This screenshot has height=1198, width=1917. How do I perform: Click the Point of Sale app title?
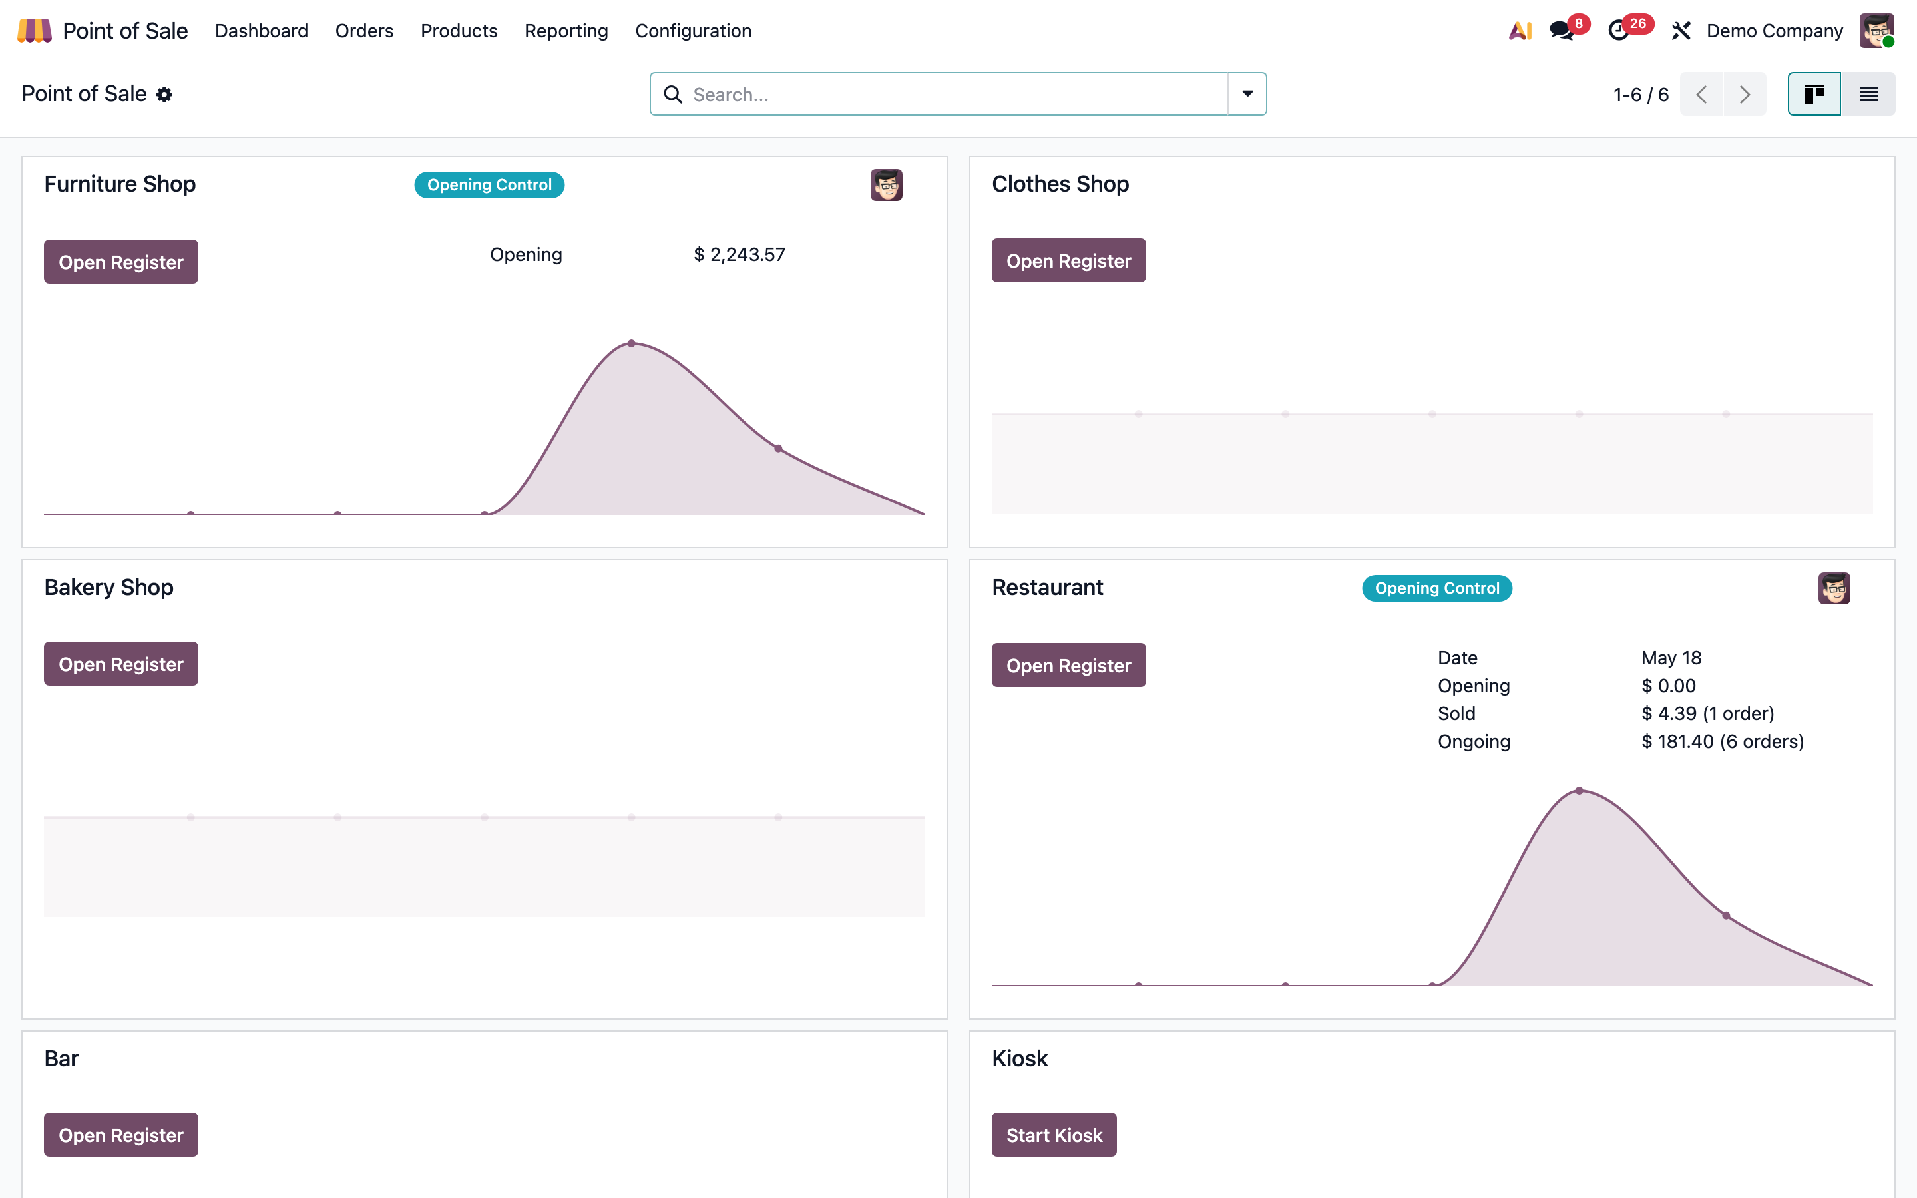125,30
